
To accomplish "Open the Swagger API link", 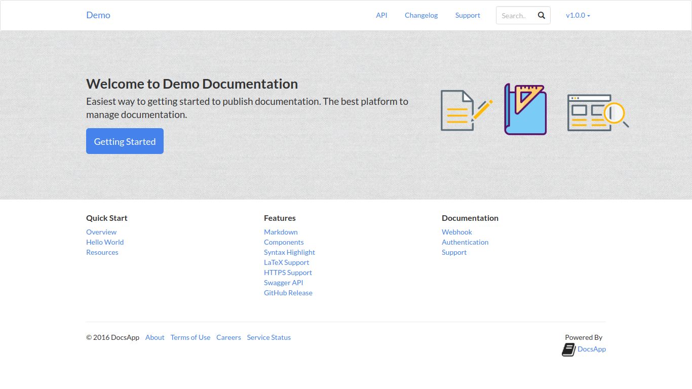I will [283, 283].
